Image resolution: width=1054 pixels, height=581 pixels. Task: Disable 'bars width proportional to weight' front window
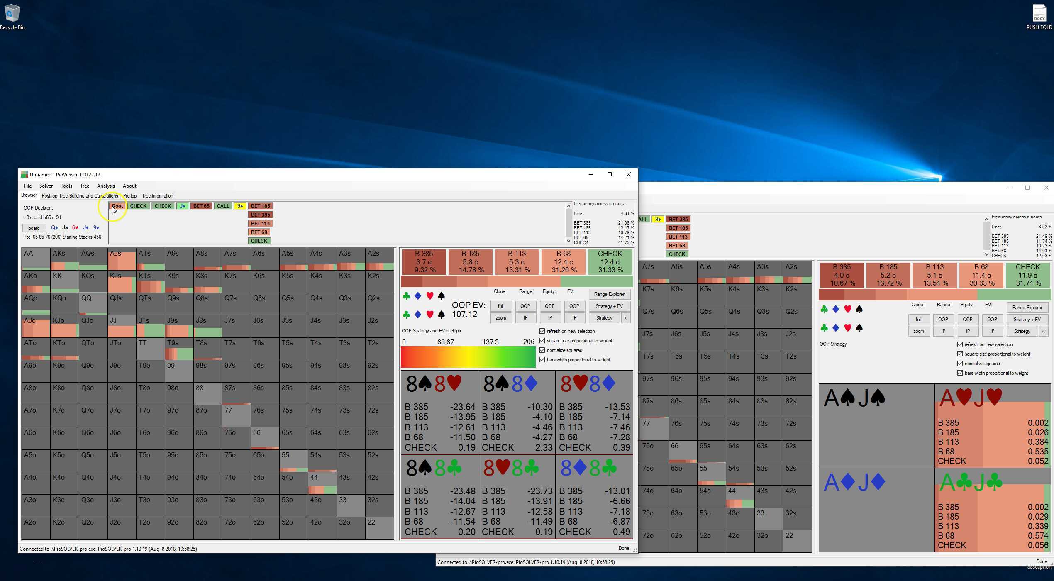pos(542,360)
